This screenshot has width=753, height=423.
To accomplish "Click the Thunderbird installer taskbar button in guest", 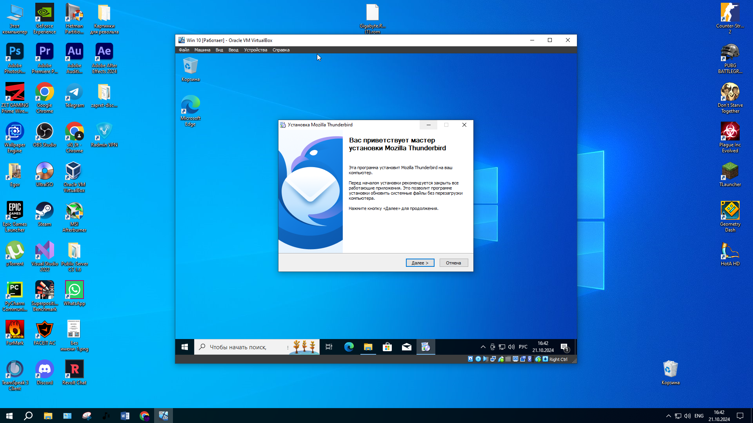I will [426, 347].
